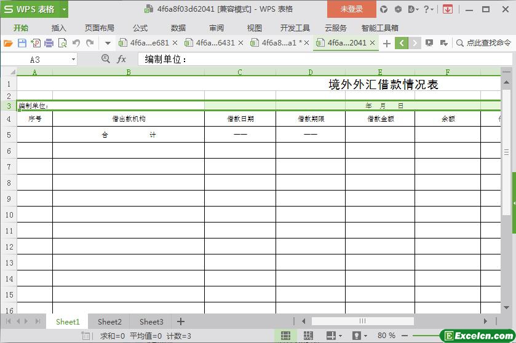Viewport: 516px width, 343px height.
Task: Redo the last undone action
Action: [90, 43]
